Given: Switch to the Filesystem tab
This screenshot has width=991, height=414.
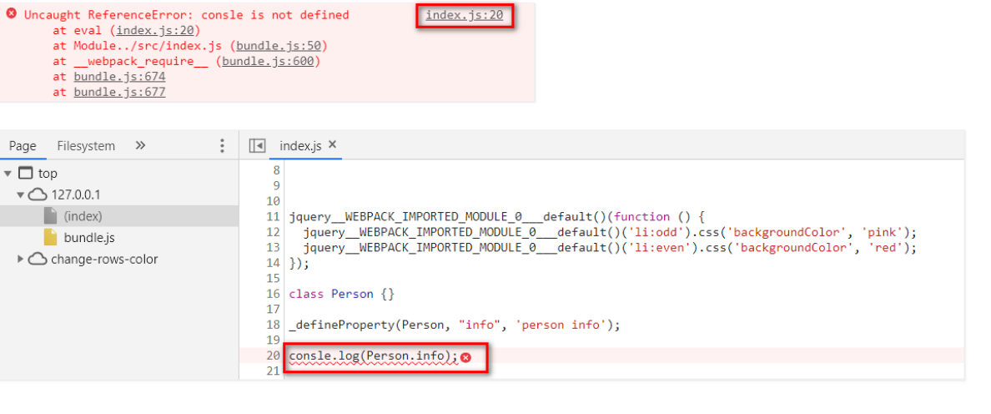Looking at the screenshot, I should click(86, 146).
